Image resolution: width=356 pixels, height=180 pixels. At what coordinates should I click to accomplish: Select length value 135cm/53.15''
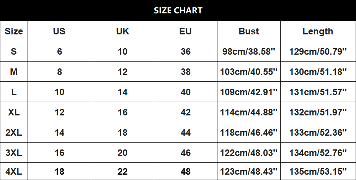(318, 171)
